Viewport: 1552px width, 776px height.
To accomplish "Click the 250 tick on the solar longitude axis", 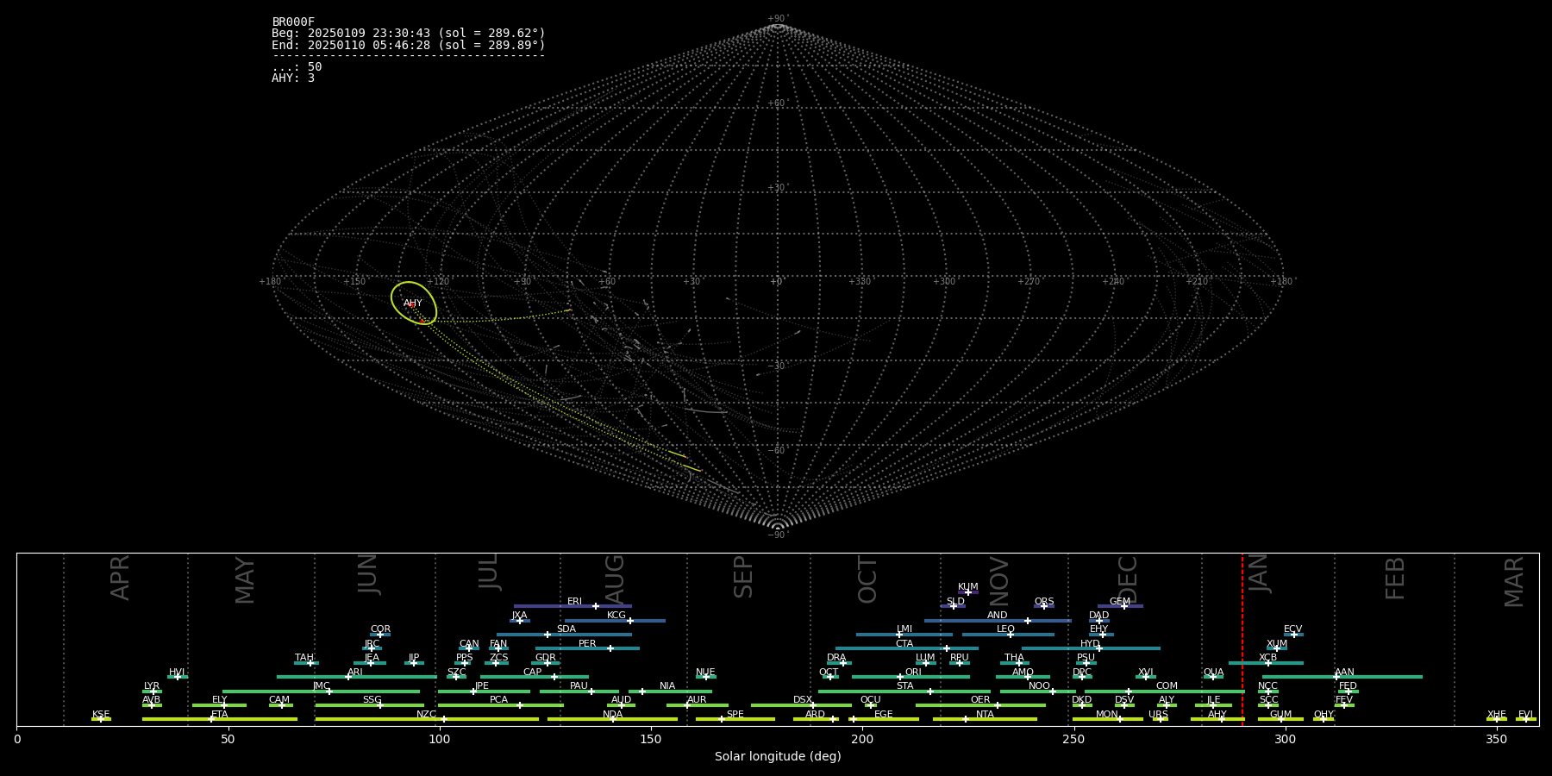I will pos(1073,740).
